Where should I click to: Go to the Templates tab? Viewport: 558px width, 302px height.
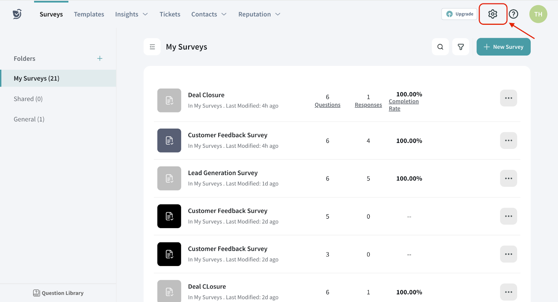[89, 14]
